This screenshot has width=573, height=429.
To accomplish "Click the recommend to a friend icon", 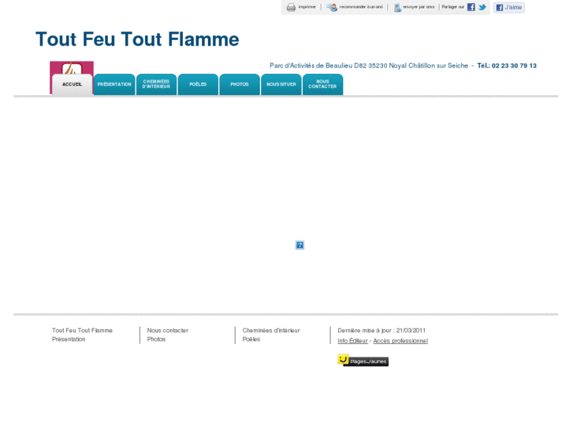I will [332, 7].
